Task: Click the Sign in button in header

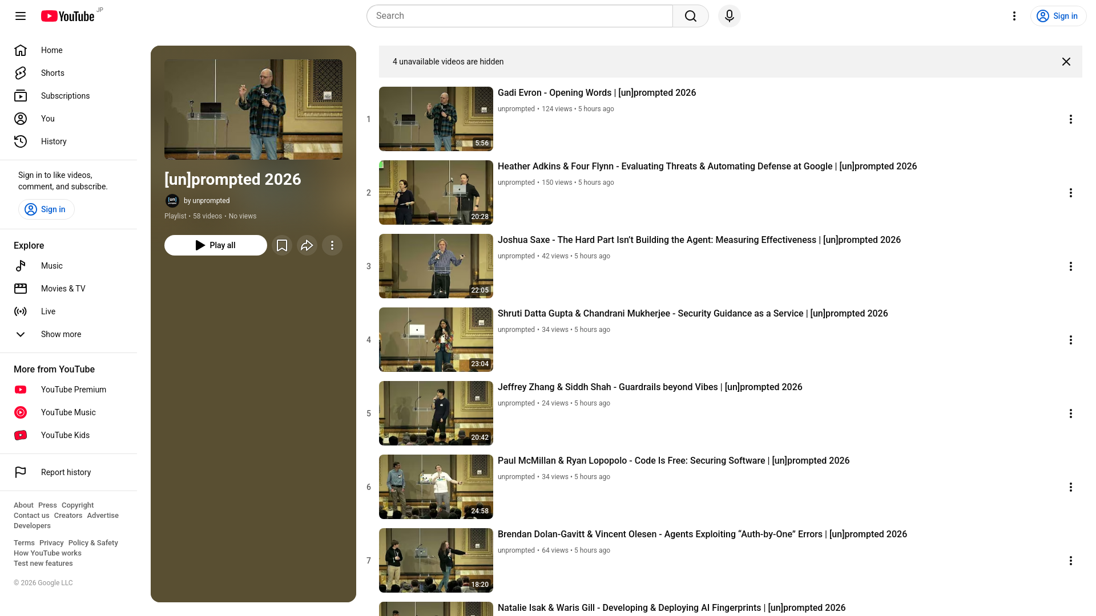Action: (1058, 16)
